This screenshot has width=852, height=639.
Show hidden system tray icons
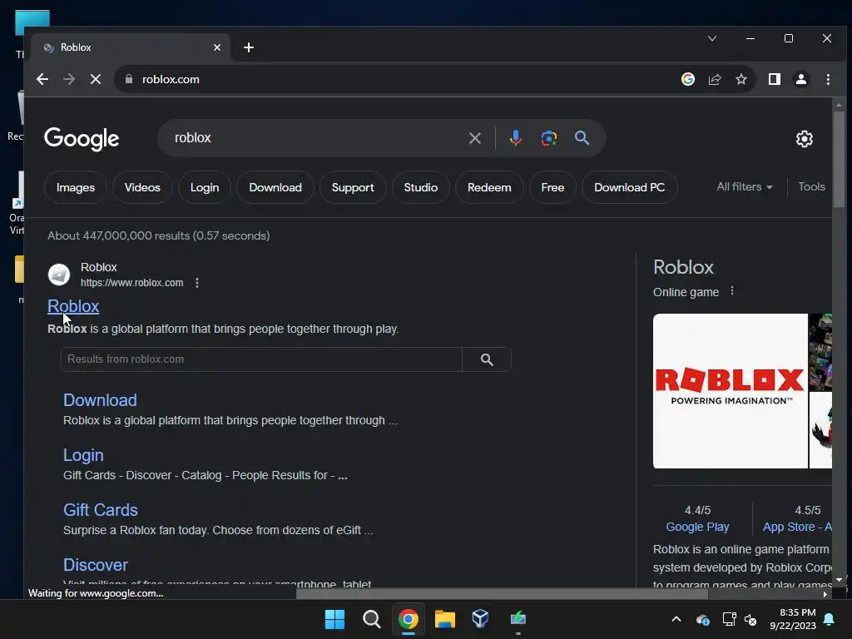click(x=676, y=619)
